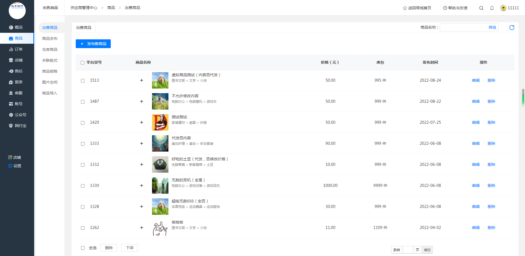Image resolution: width=525 pixels, height=256 pixels.
Task: Click bottom 删除 batch delete button
Action: click(109, 248)
